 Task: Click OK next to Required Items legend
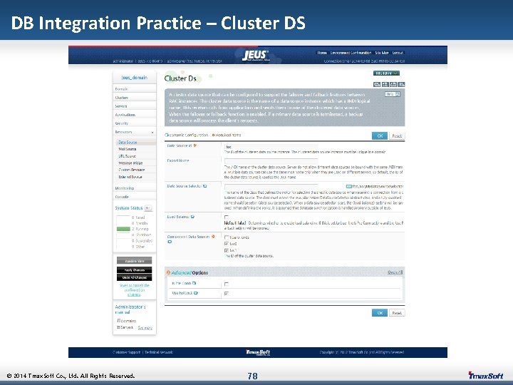click(x=380, y=136)
